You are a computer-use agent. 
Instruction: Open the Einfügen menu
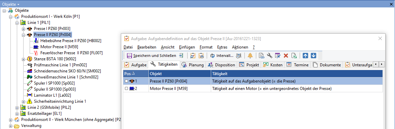tap(187, 47)
